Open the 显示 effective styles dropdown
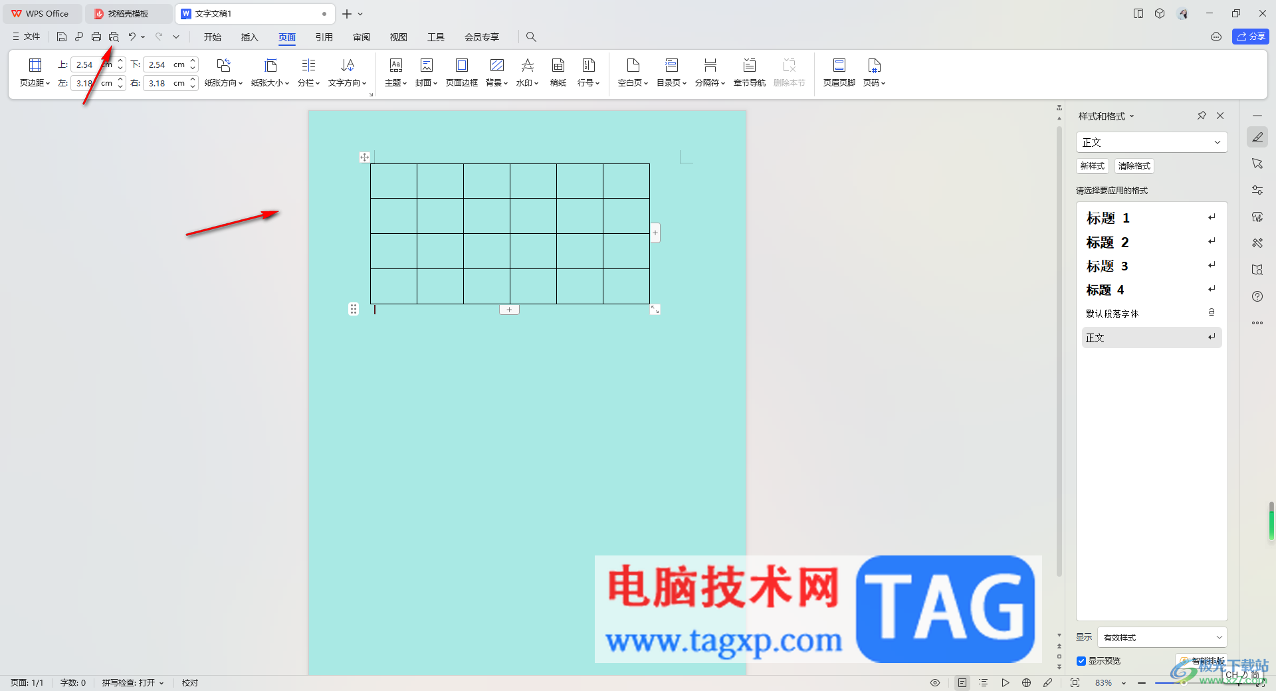 click(x=1162, y=637)
